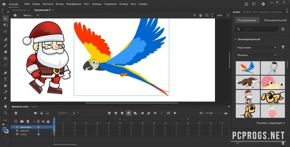
Task: Open the workspace switcher icon
Action: [254, 4]
